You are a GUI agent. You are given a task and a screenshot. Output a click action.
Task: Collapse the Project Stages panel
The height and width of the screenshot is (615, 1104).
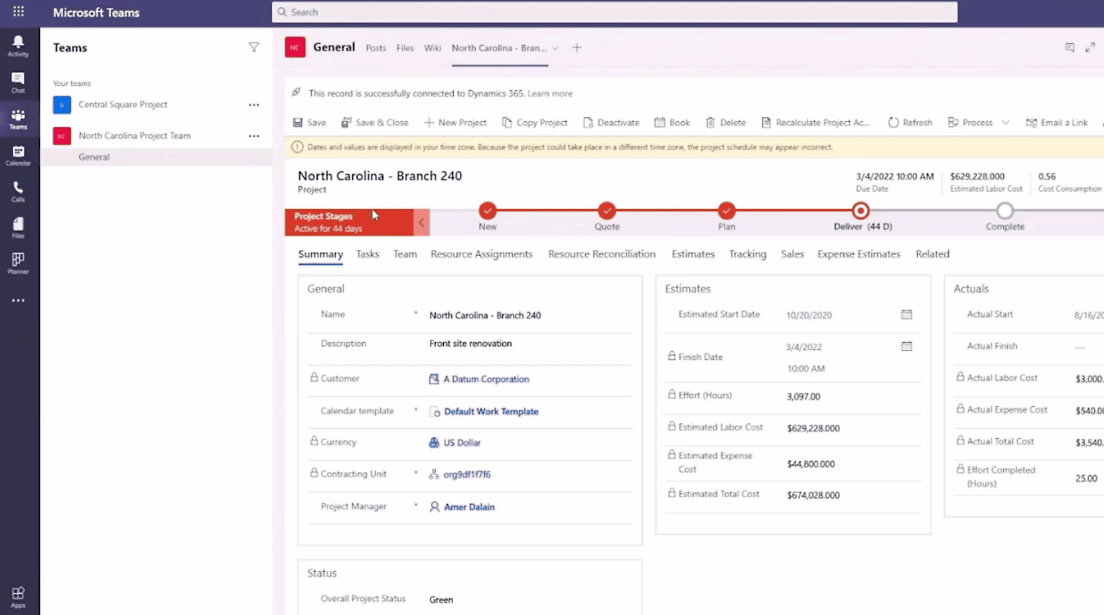pyautogui.click(x=422, y=222)
